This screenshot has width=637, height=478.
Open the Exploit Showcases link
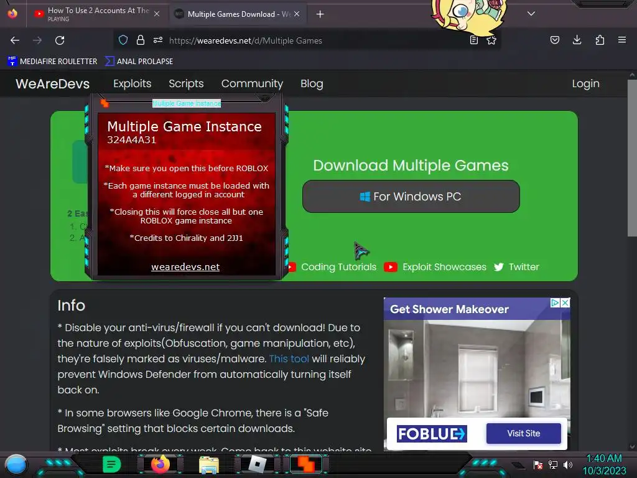(x=444, y=267)
